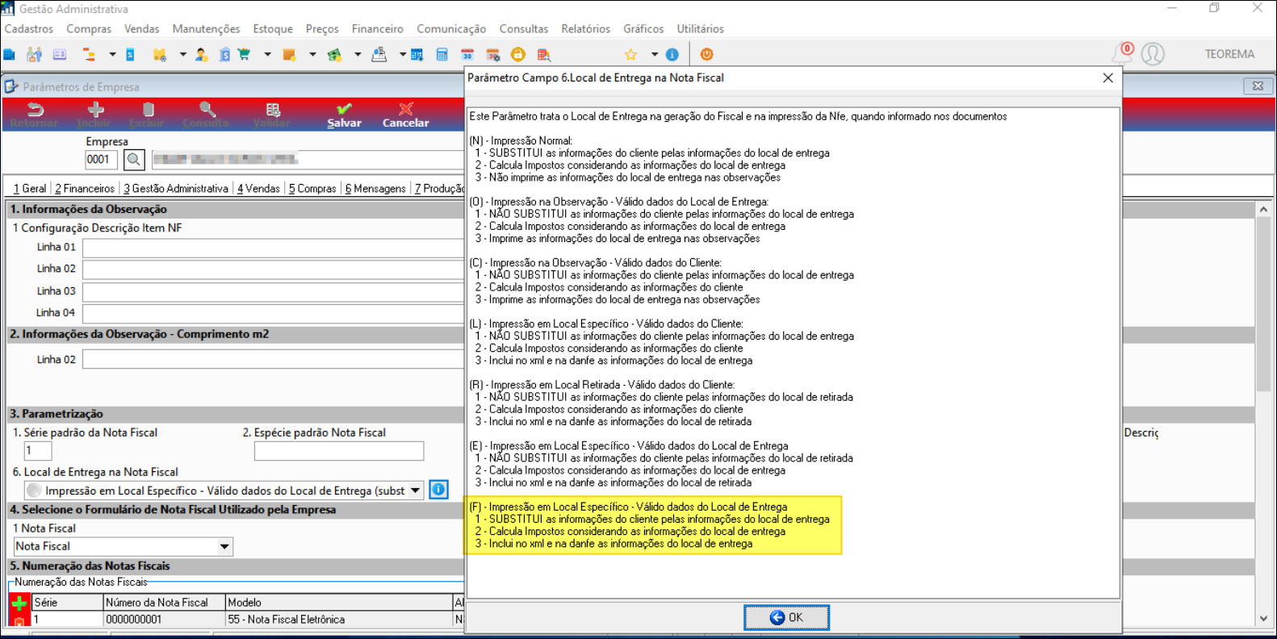Click the calendar 30 toolbar icon
The height and width of the screenshot is (639, 1277).
(x=467, y=55)
